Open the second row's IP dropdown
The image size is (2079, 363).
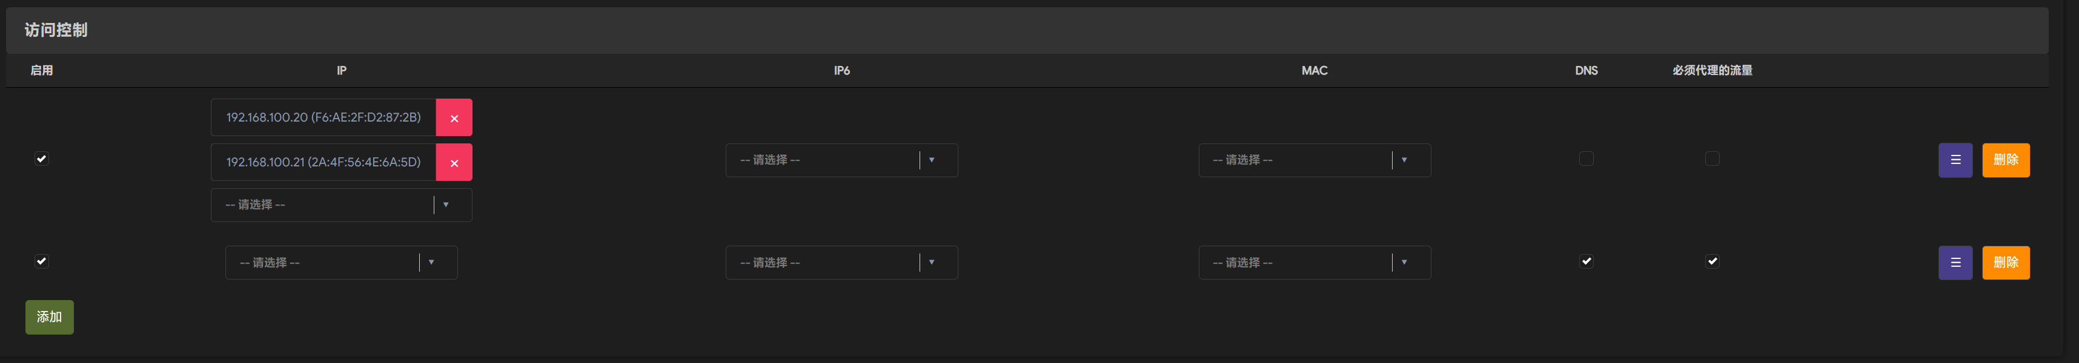pyautogui.click(x=340, y=262)
